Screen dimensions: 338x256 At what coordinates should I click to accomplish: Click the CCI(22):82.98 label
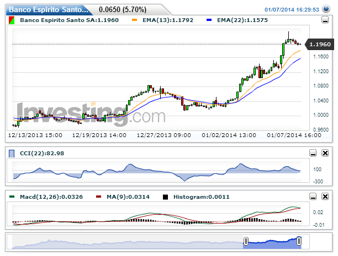pyautogui.click(x=42, y=153)
